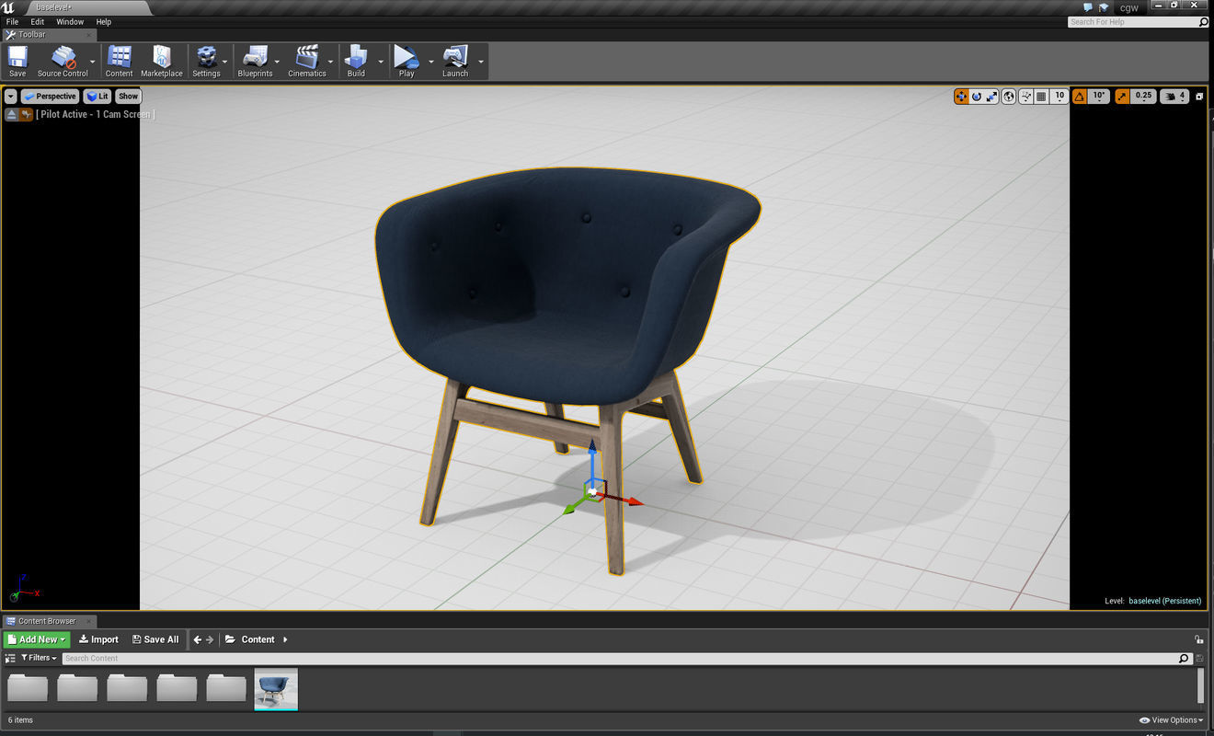The width and height of the screenshot is (1214, 736).
Task: Change grid snap value 10
Action: [x=1059, y=96]
